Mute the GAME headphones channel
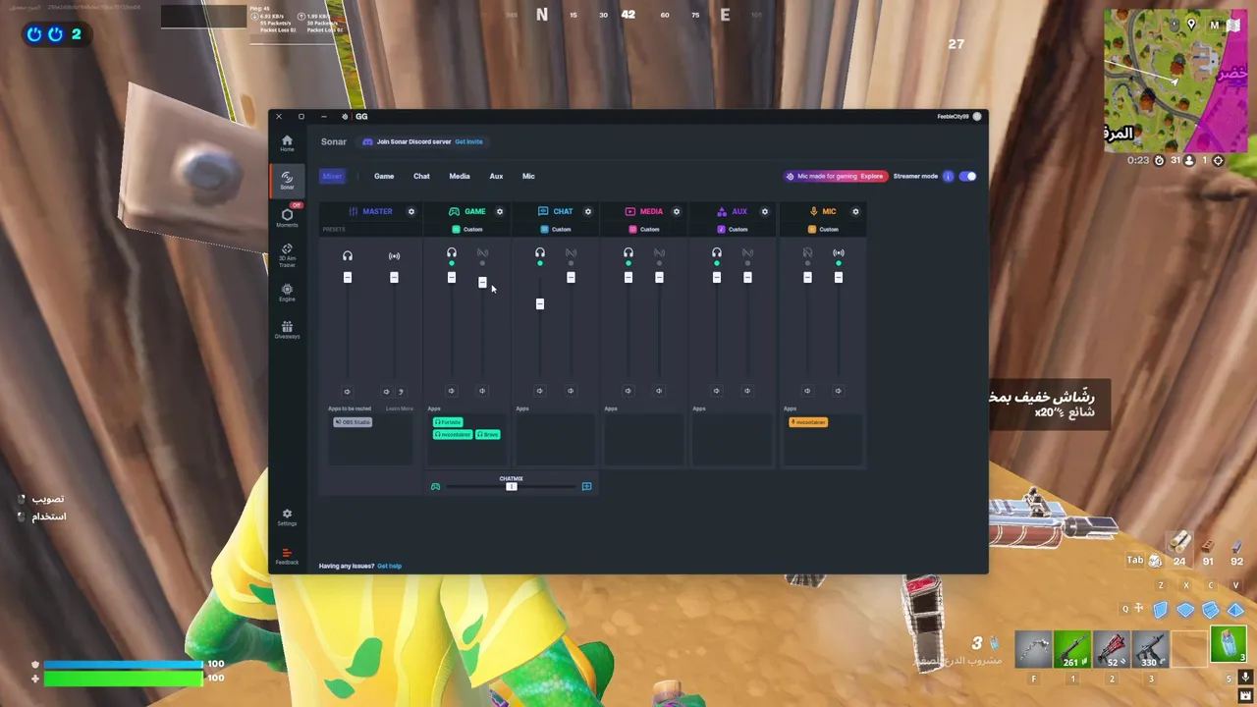1257x707 pixels. [x=452, y=391]
